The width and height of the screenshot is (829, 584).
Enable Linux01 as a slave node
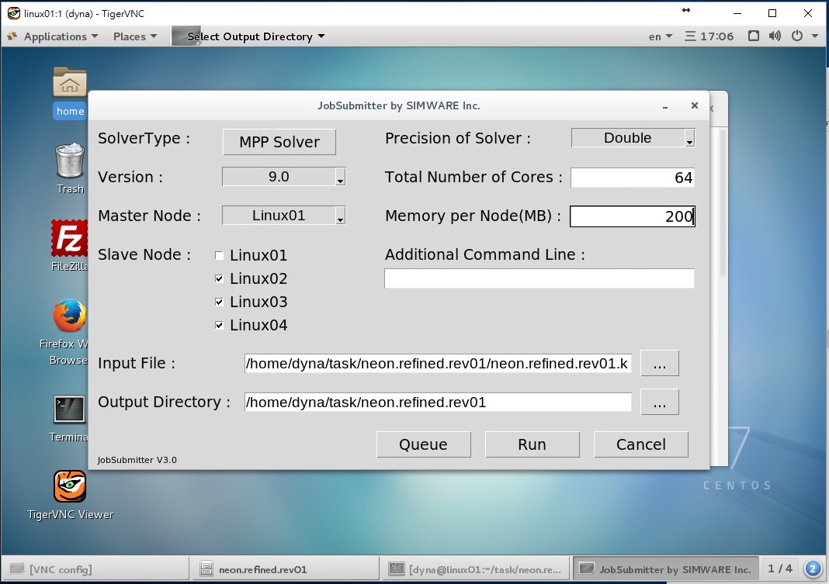point(219,254)
